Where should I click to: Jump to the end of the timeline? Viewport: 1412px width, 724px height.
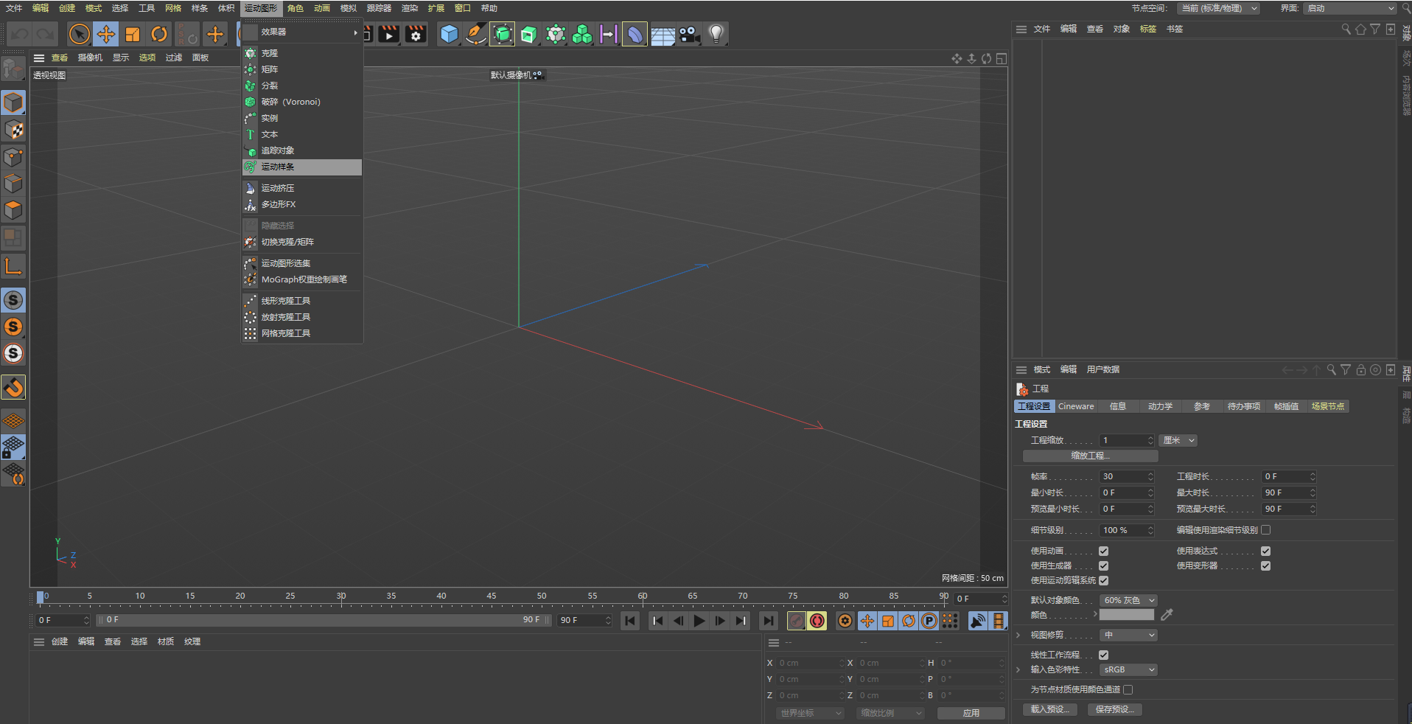(769, 621)
